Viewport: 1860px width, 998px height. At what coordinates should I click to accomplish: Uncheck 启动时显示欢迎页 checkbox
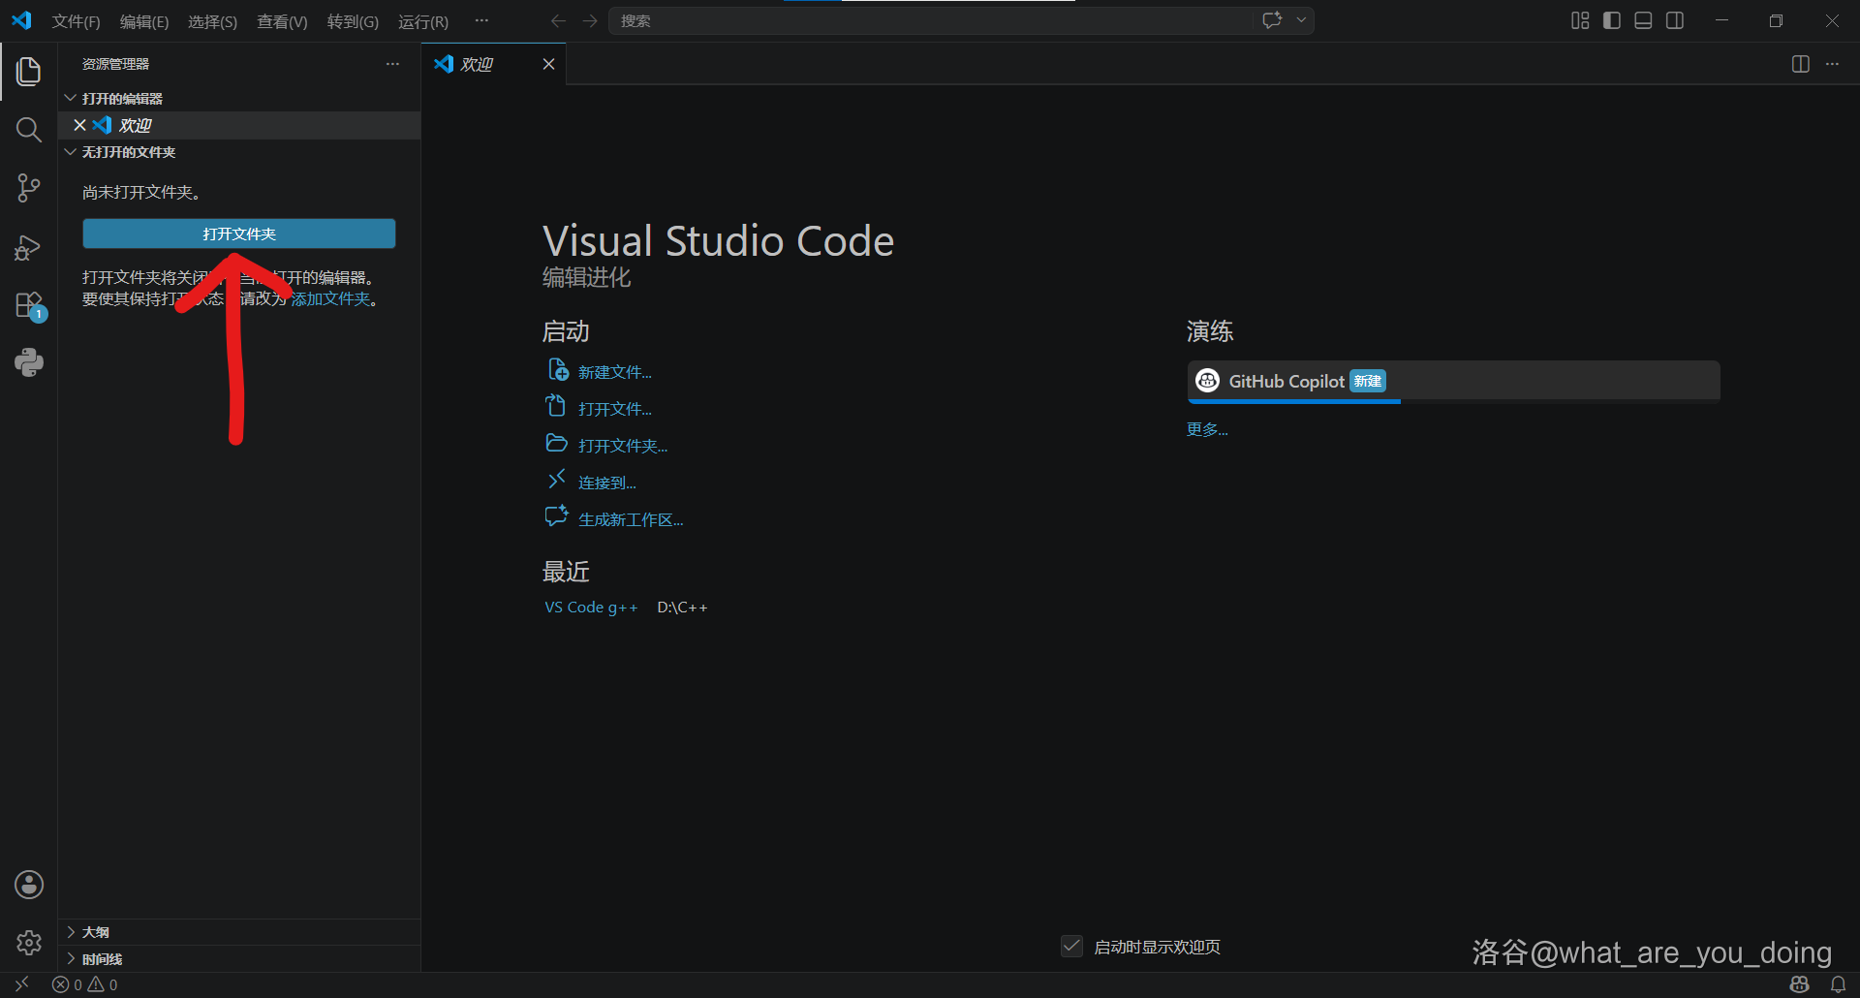(1071, 946)
